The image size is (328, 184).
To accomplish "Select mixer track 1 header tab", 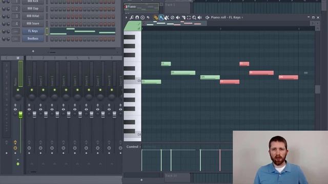I will [x=32, y=58].
